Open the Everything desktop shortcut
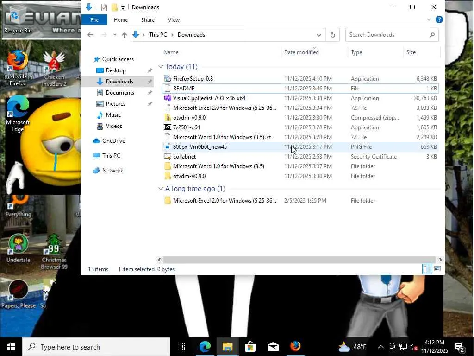Viewport: 474px width, 356px height. pos(18,206)
